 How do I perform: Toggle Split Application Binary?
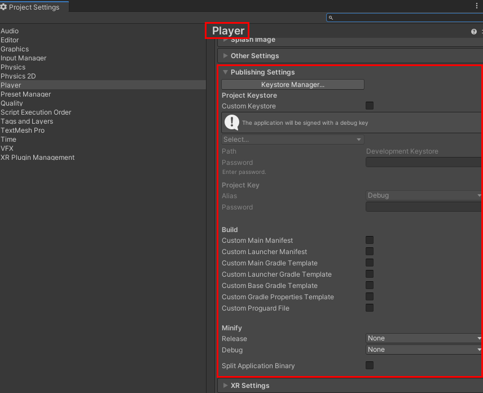(370, 365)
